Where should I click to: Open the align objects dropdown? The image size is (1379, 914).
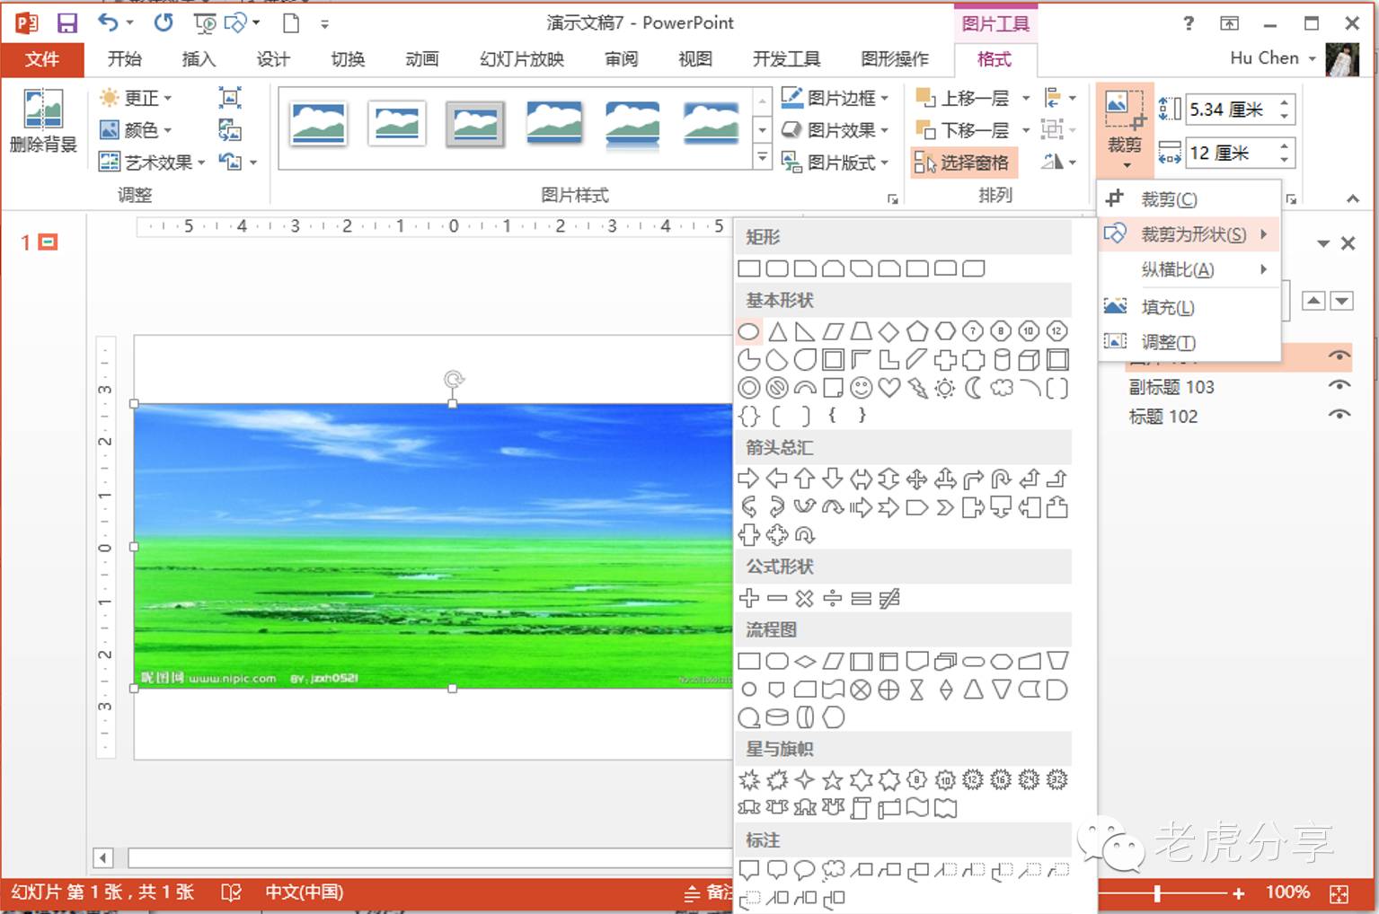click(1060, 98)
